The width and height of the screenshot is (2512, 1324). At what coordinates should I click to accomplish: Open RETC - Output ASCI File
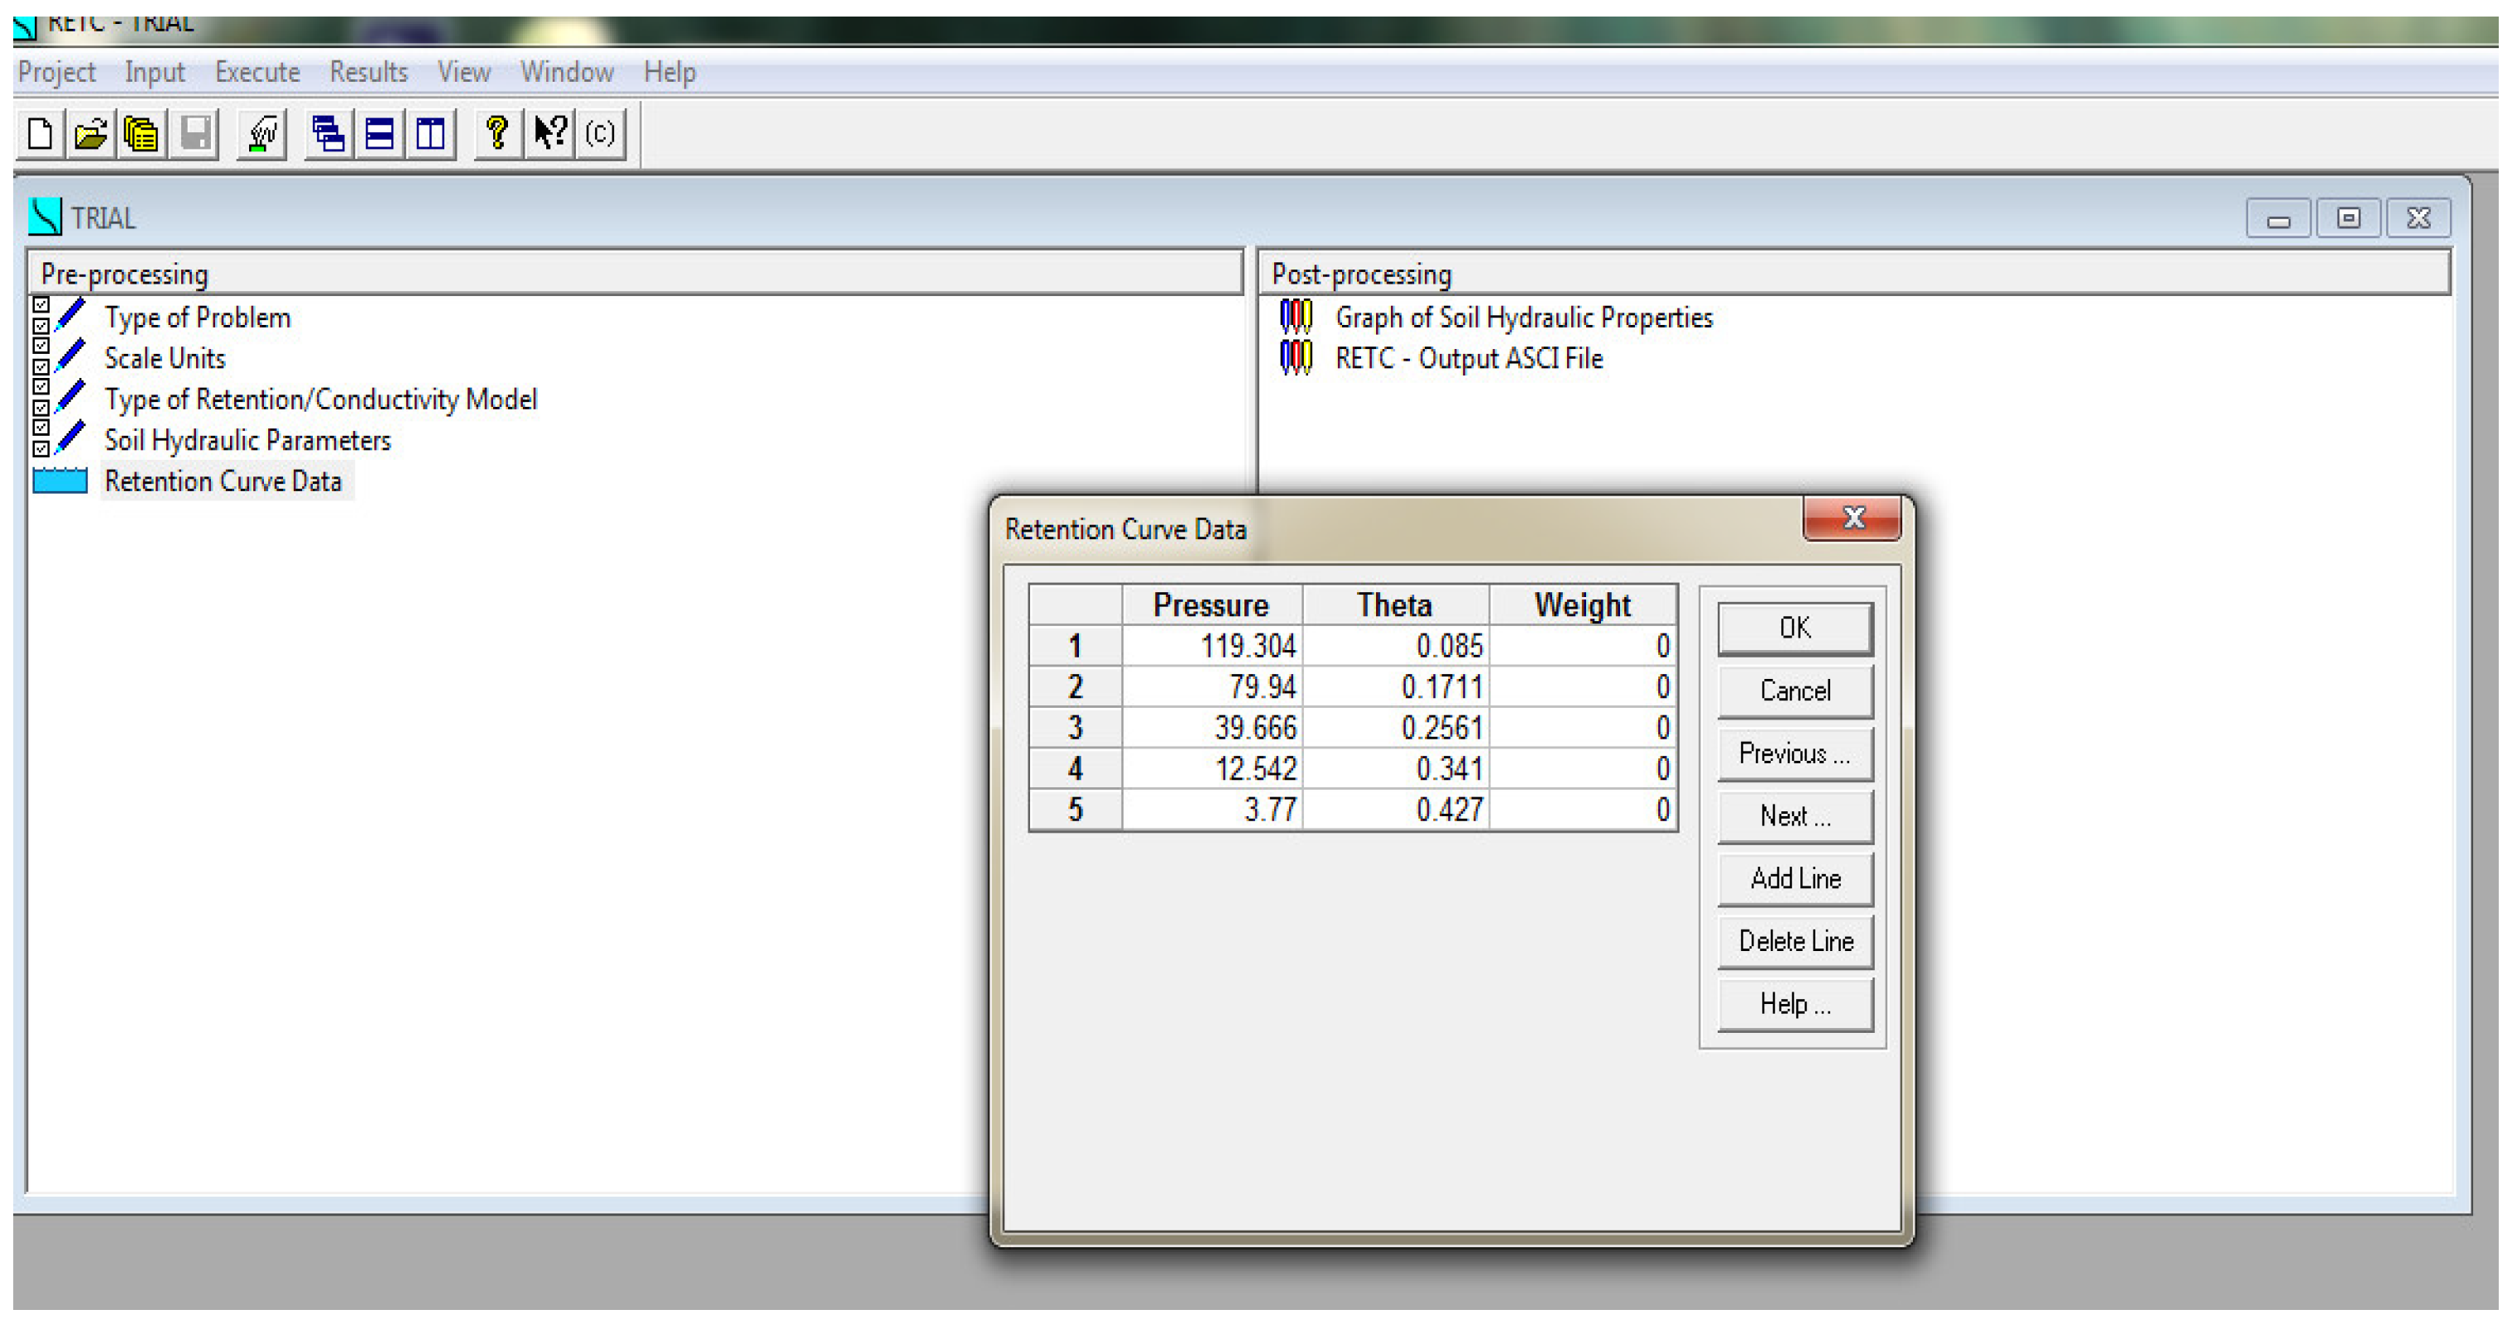tap(1468, 359)
